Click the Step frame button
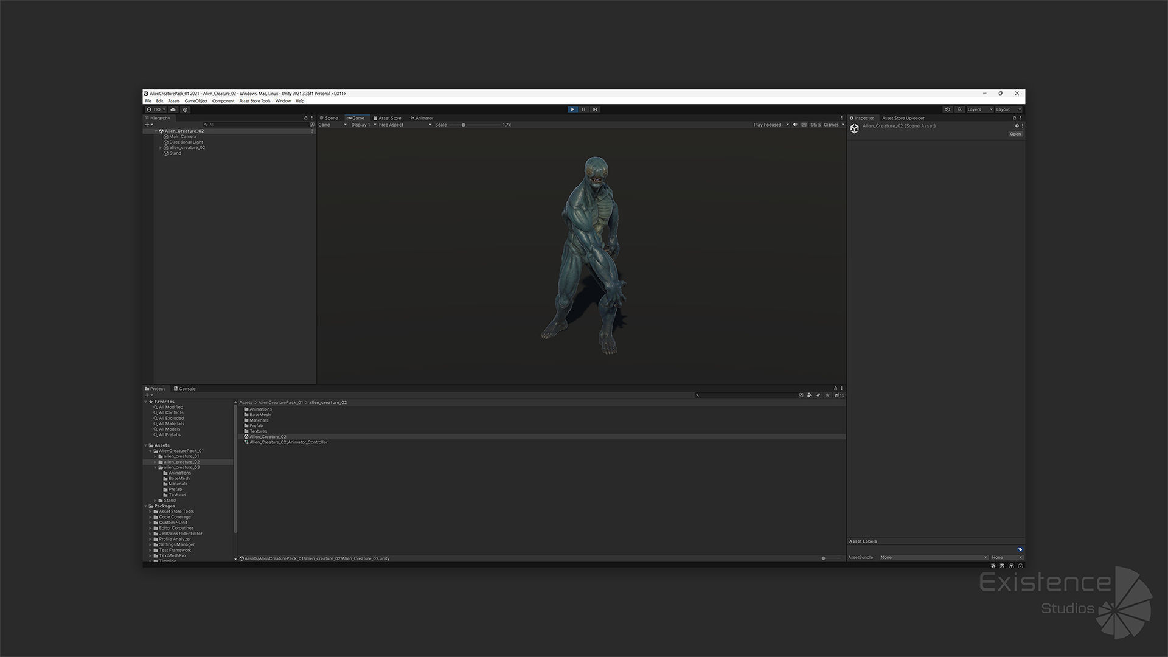Viewport: 1168px width, 657px height. coord(595,109)
